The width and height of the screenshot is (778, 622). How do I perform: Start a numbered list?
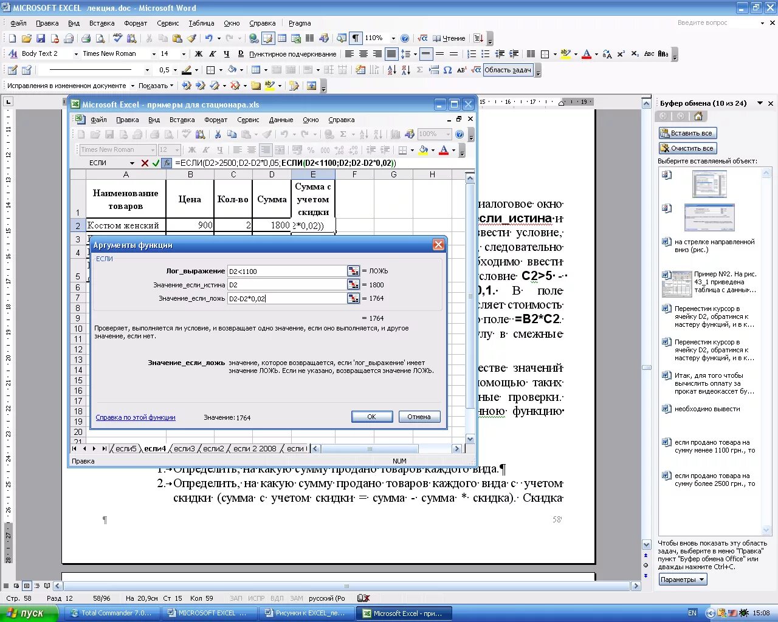coord(472,54)
